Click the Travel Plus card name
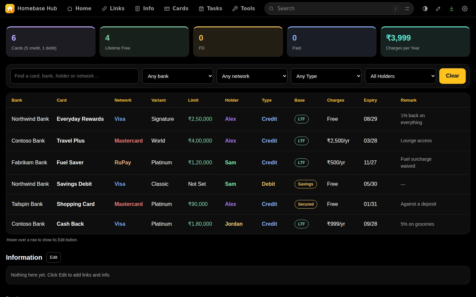476x297 pixels. (x=71, y=141)
